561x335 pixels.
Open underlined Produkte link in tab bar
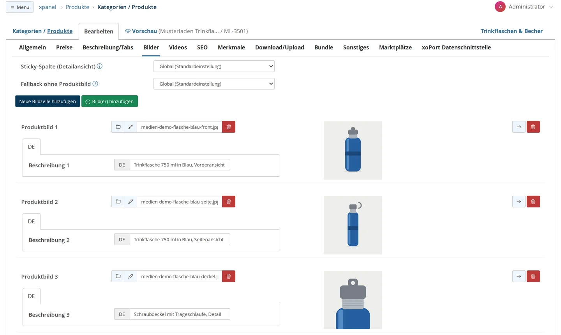click(60, 31)
